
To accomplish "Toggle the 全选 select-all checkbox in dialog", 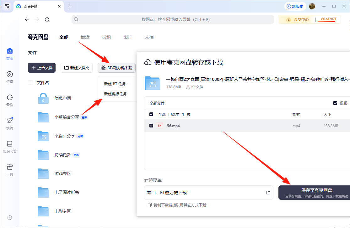I will tap(151, 114).
